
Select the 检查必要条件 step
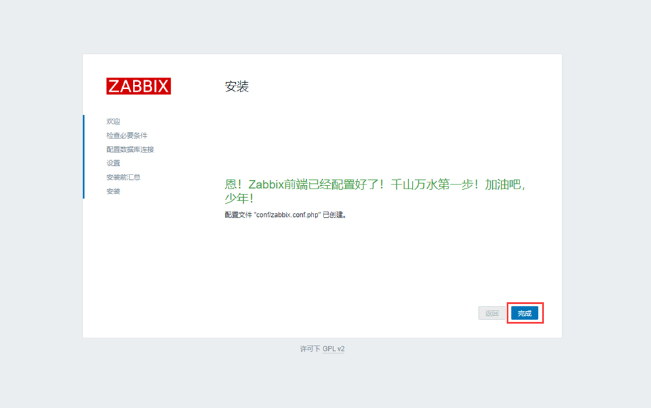127,135
